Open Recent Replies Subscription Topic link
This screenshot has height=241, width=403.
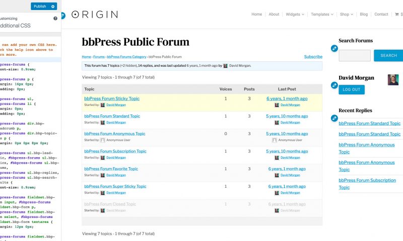click(x=367, y=184)
